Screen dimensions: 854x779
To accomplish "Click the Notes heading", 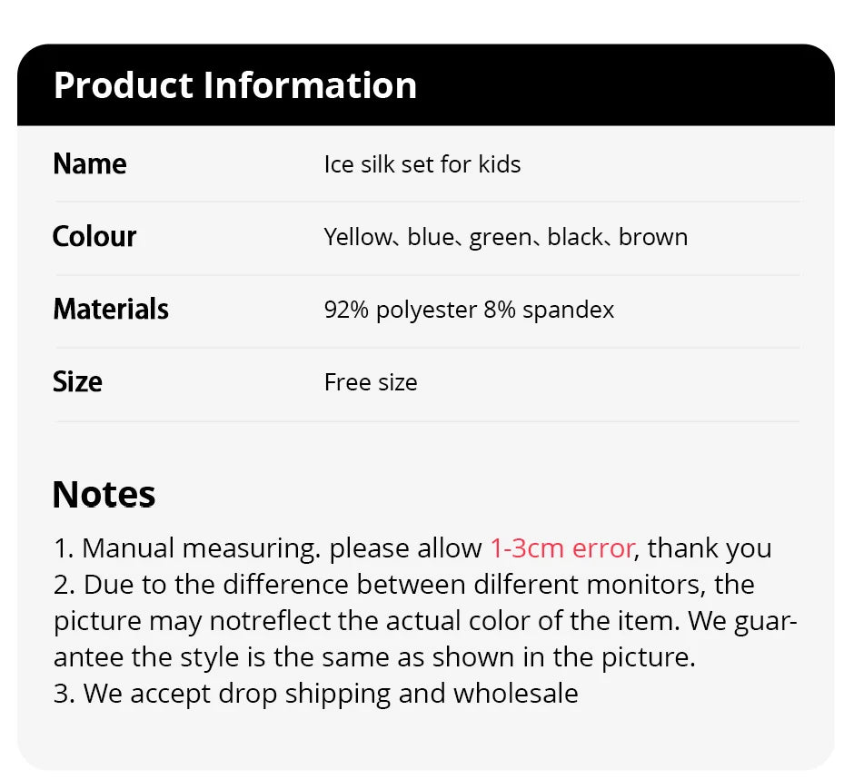I will (104, 495).
